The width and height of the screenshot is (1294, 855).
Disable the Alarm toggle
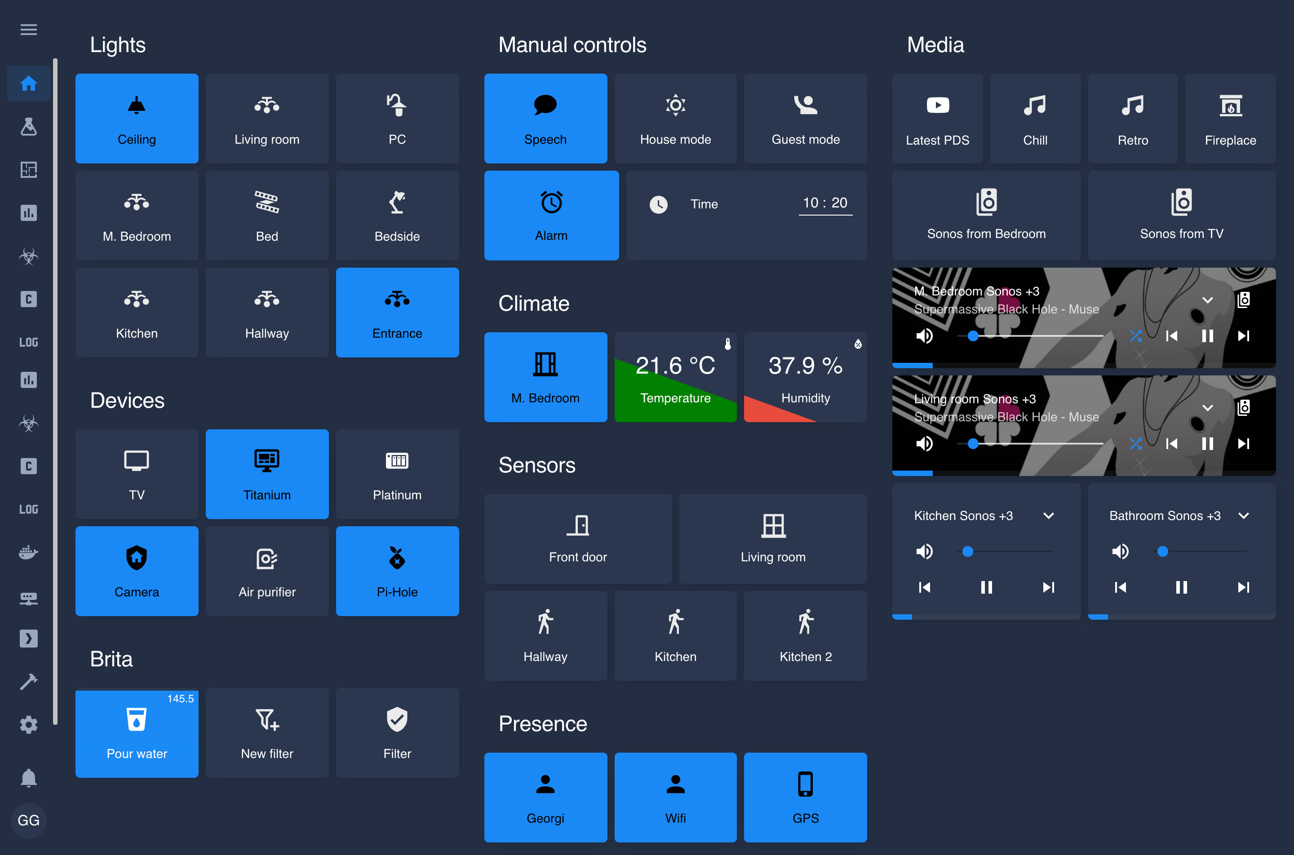point(551,216)
